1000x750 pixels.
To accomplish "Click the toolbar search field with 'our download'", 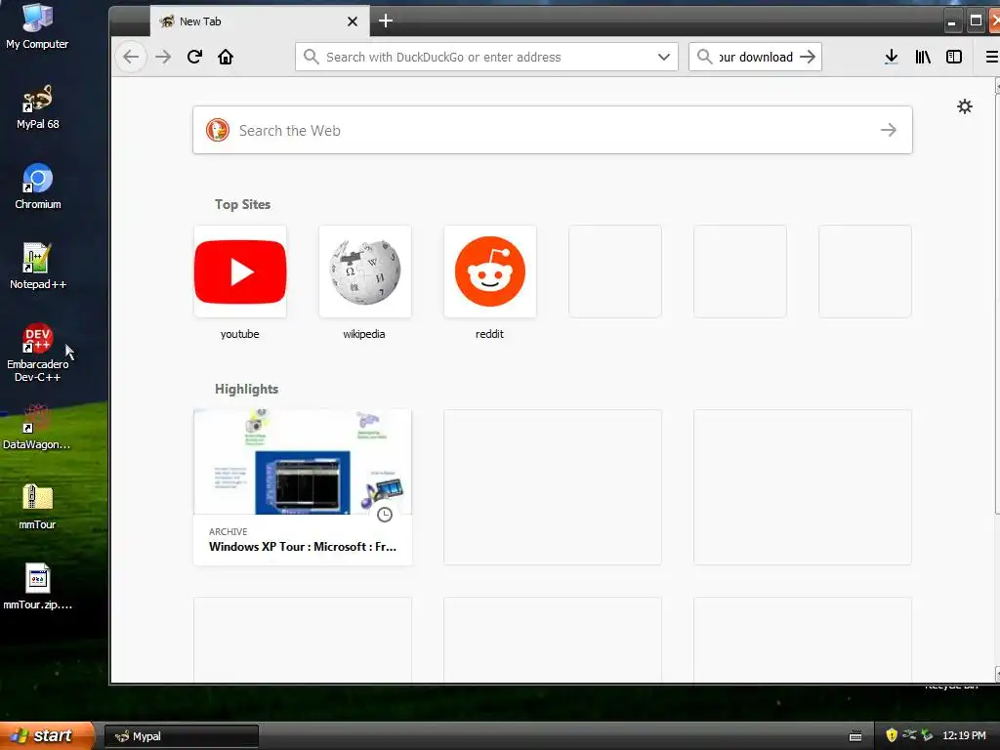I will click(755, 57).
